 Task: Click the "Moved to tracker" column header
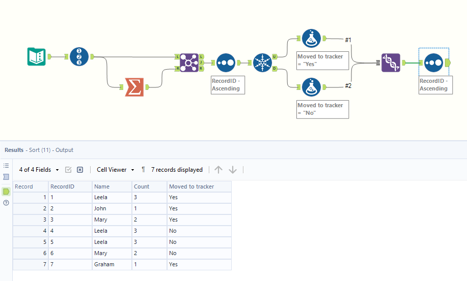click(191, 186)
